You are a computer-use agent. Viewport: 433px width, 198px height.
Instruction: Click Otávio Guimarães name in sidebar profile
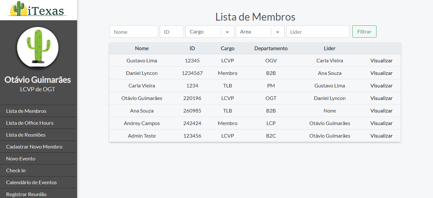(x=38, y=80)
